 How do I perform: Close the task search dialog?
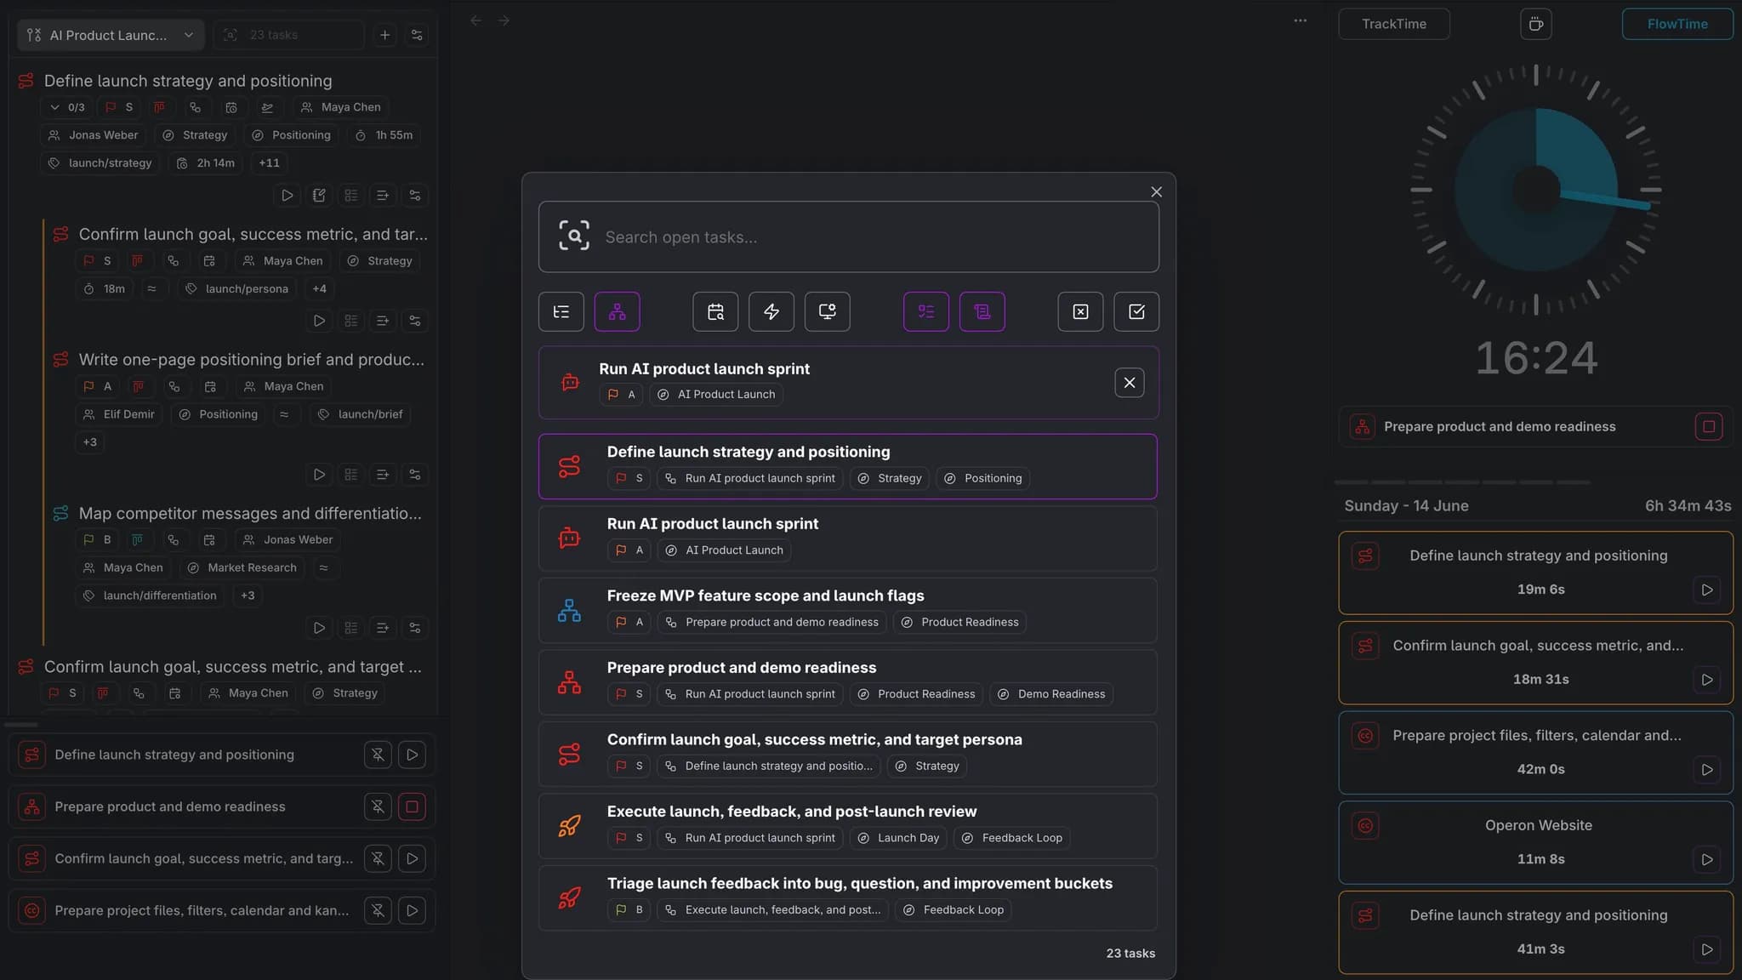click(x=1156, y=192)
